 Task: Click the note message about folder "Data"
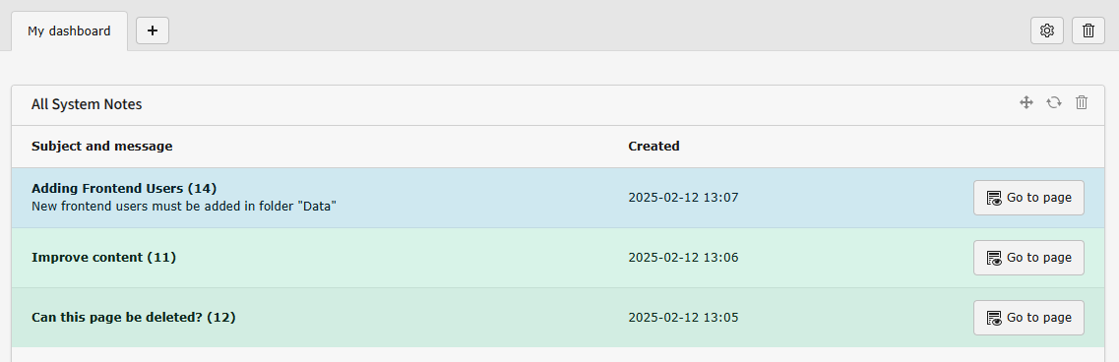184,207
